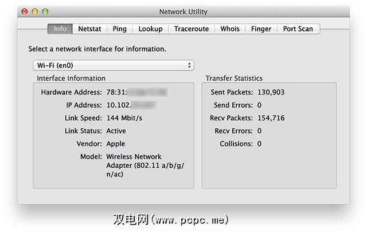
Task: Click the Hardware Address value
Action: 136,92
